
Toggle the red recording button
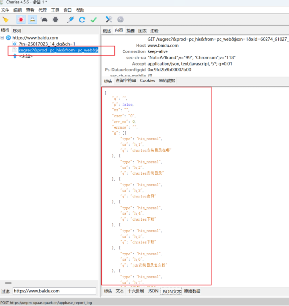point(21,20)
